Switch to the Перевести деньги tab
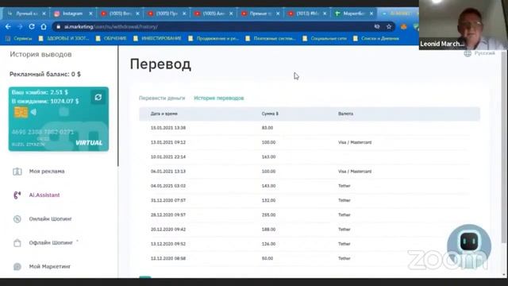The image size is (508, 286). click(x=162, y=98)
